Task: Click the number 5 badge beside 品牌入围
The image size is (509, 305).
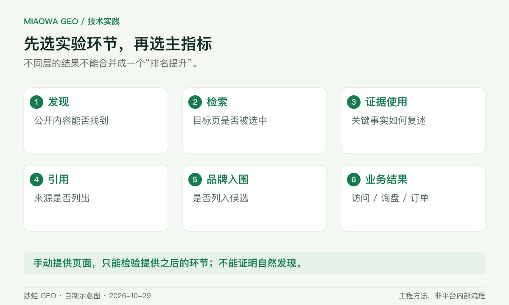Action: 195,180
